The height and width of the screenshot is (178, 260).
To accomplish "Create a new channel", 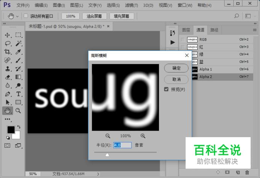I will pos(238,172).
